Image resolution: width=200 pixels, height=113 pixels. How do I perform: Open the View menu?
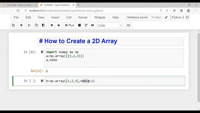tap(41, 18)
